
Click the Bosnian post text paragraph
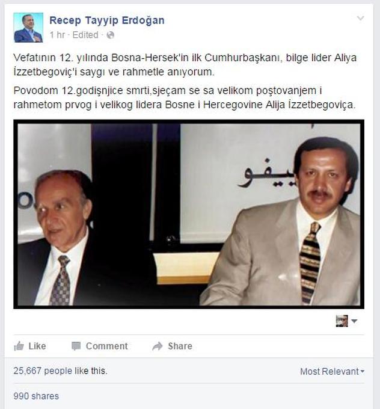click(185, 97)
